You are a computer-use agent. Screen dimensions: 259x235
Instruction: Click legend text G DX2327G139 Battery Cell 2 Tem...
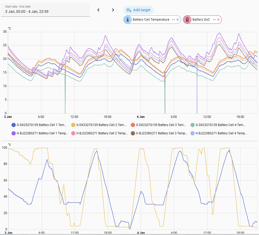click(101, 125)
